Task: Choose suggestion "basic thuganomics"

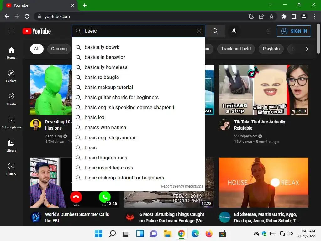Action: tap(138, 158)
